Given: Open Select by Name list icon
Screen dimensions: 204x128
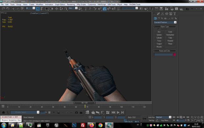Looking at the screenshot, I should click(42, 9).
